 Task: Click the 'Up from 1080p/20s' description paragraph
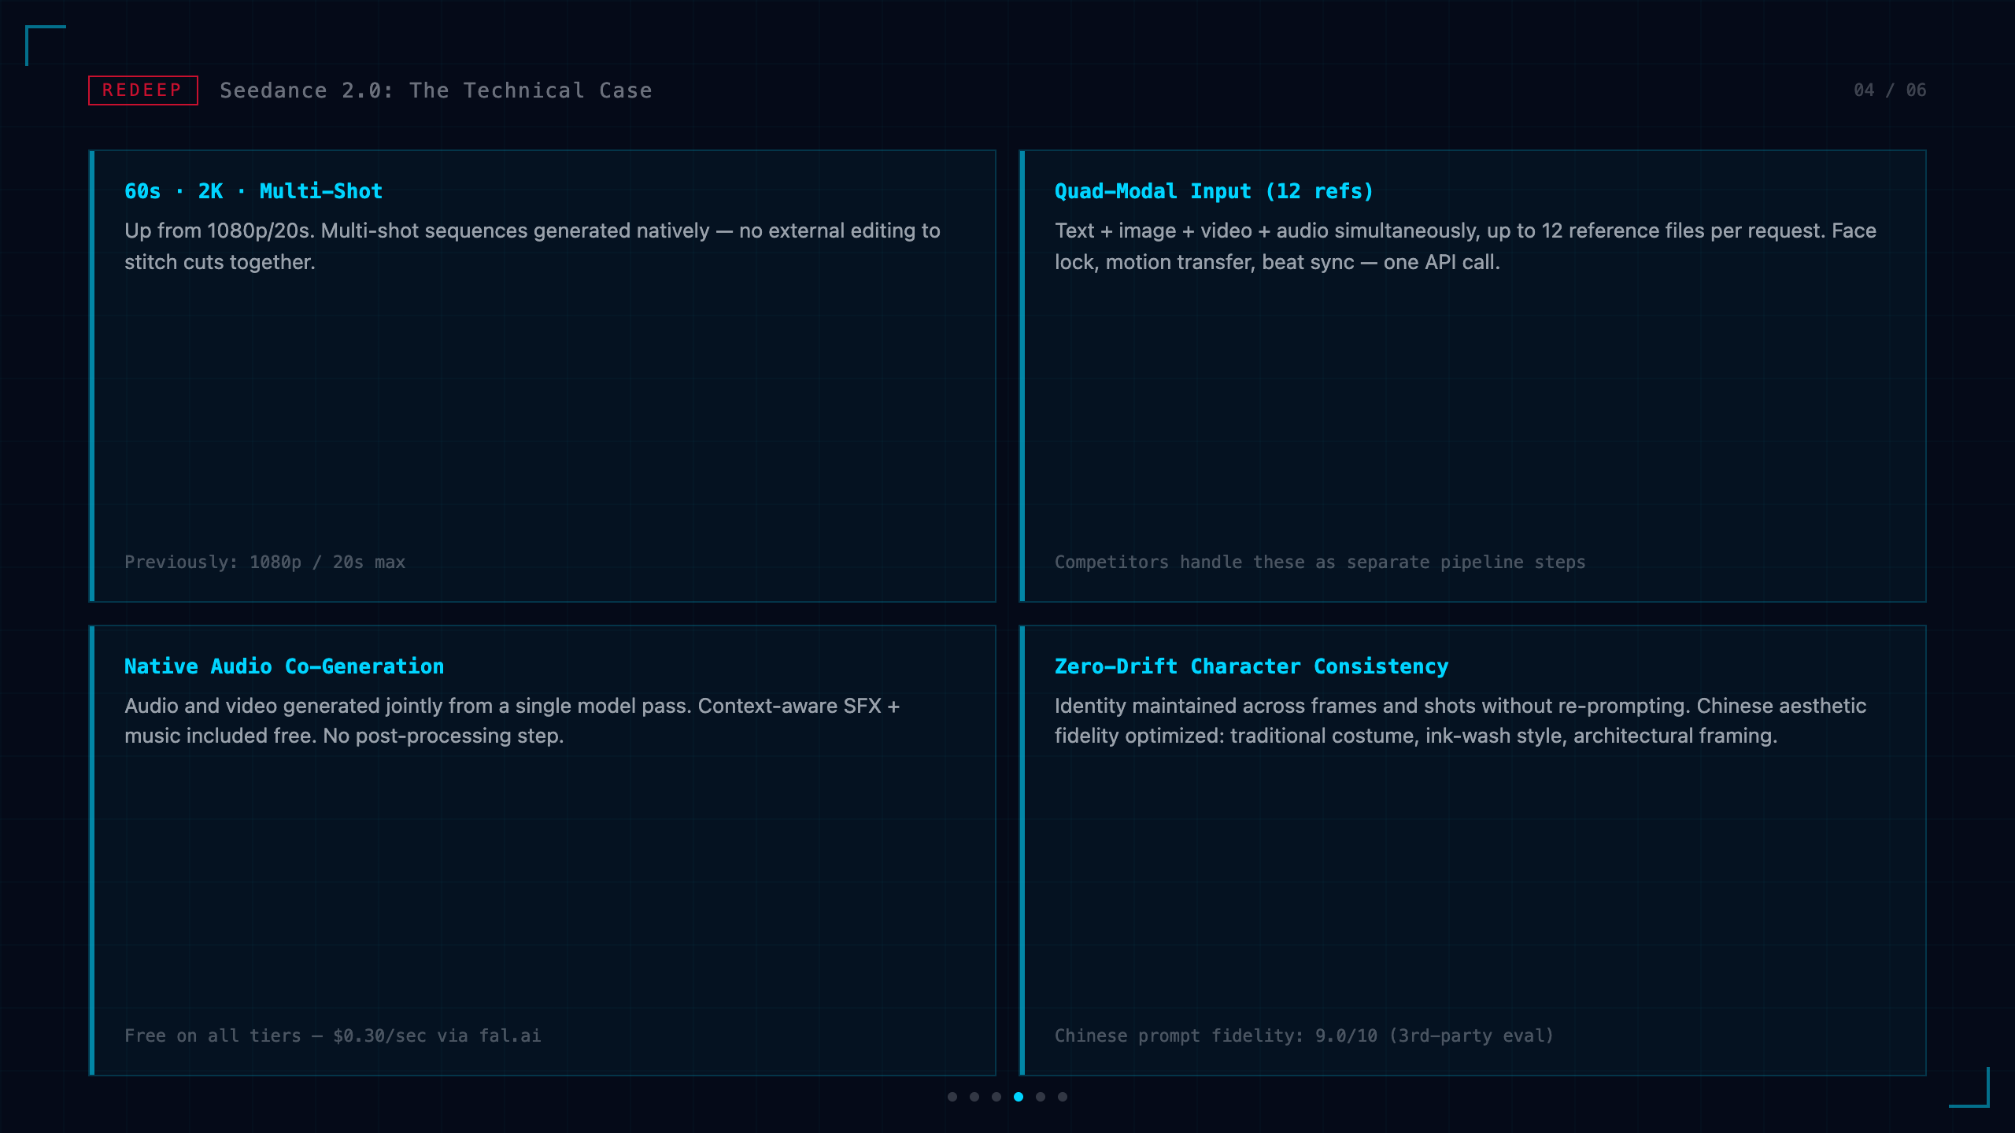(x=532, y=246)
